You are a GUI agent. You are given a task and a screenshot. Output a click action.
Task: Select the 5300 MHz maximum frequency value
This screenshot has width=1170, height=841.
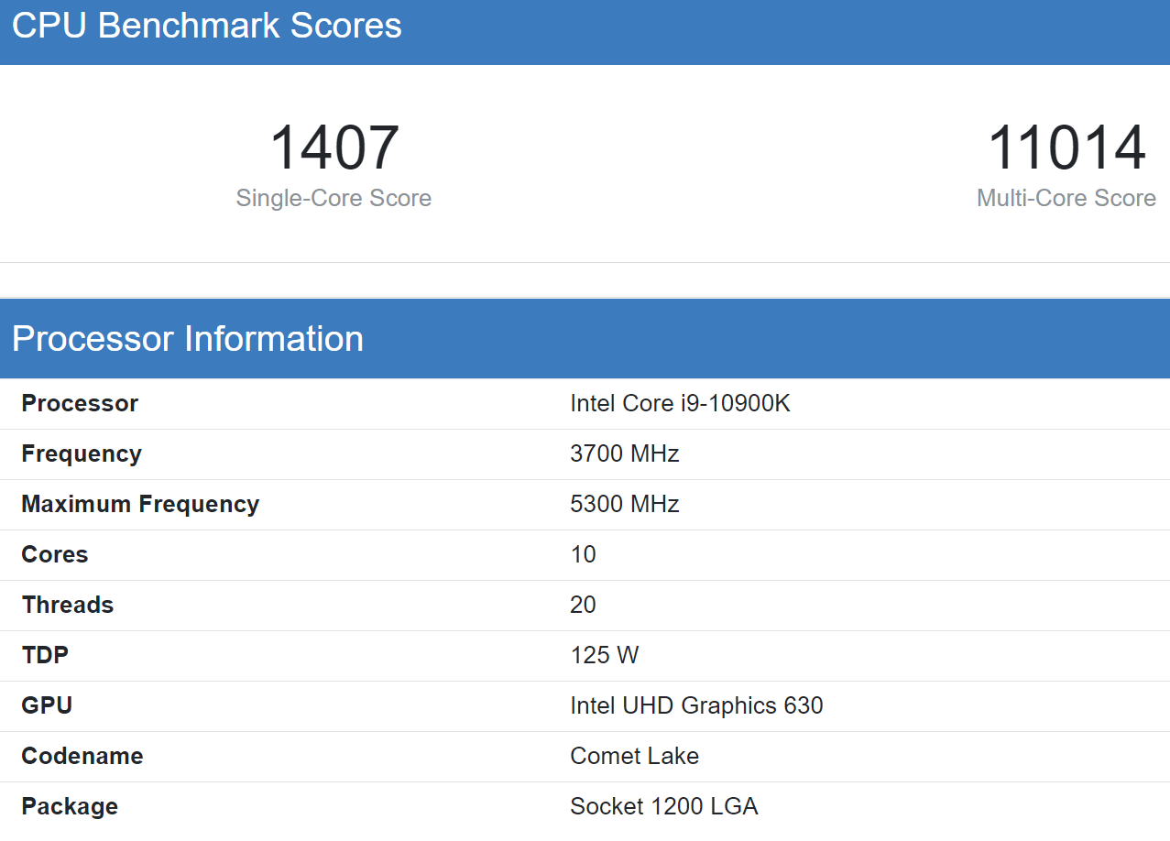[x=625, y=504]
